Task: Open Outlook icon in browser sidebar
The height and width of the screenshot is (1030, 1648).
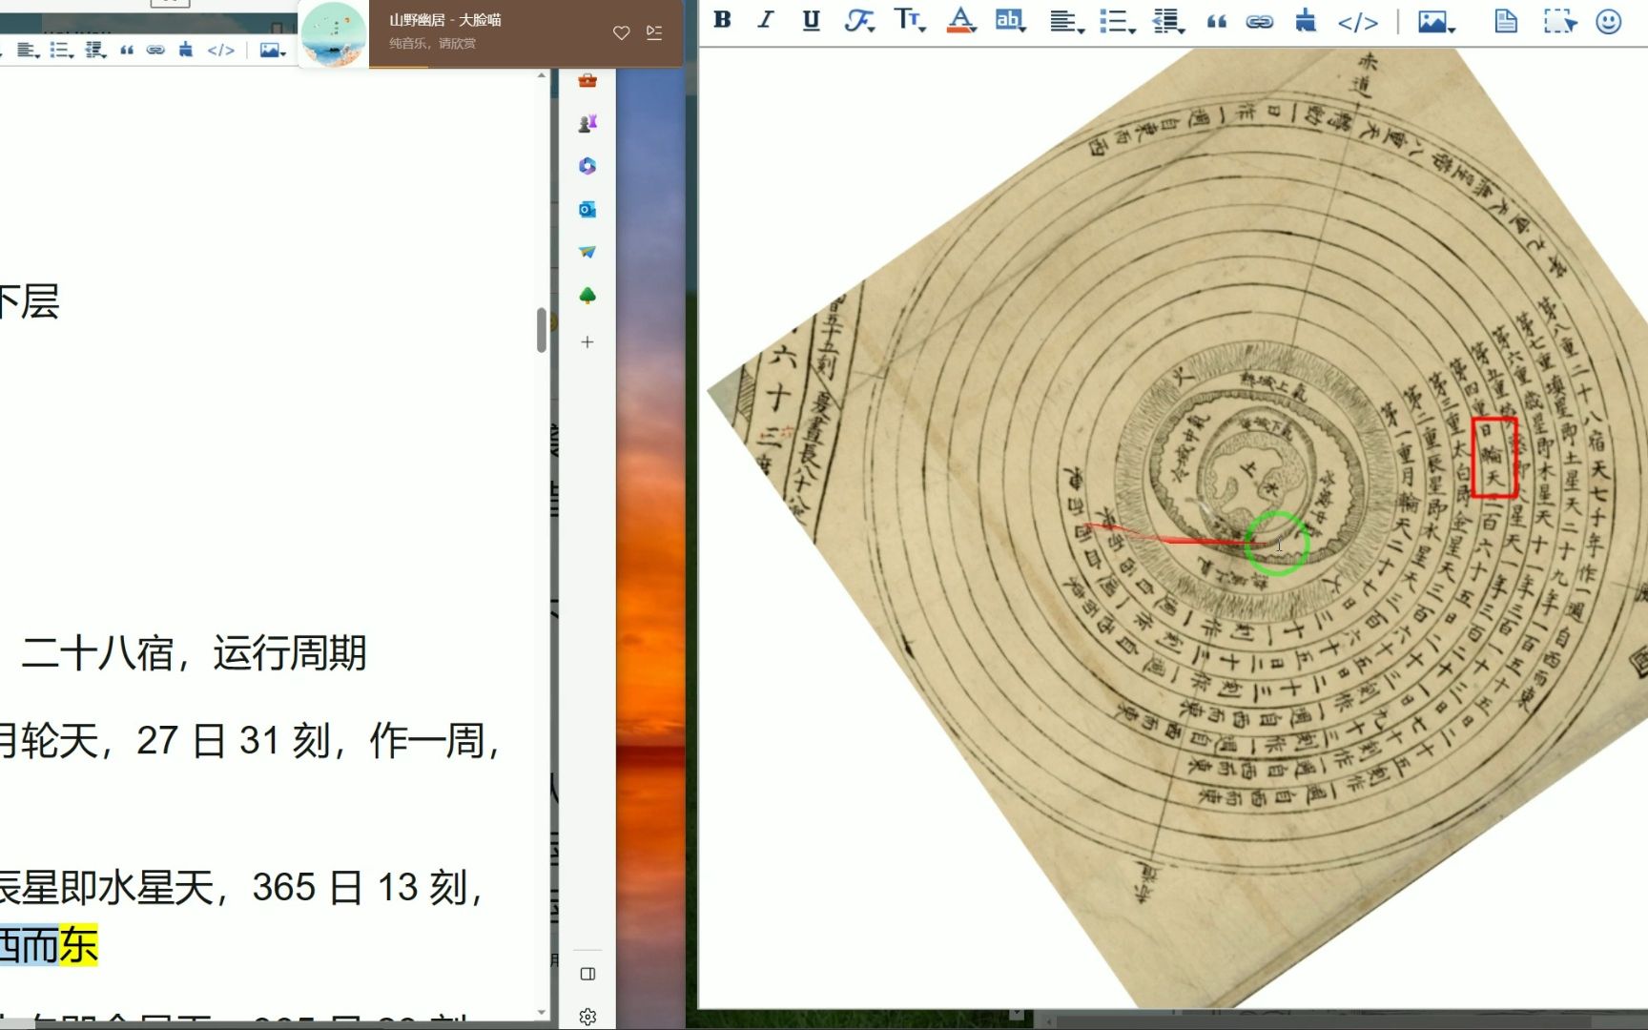Action: 587,209
